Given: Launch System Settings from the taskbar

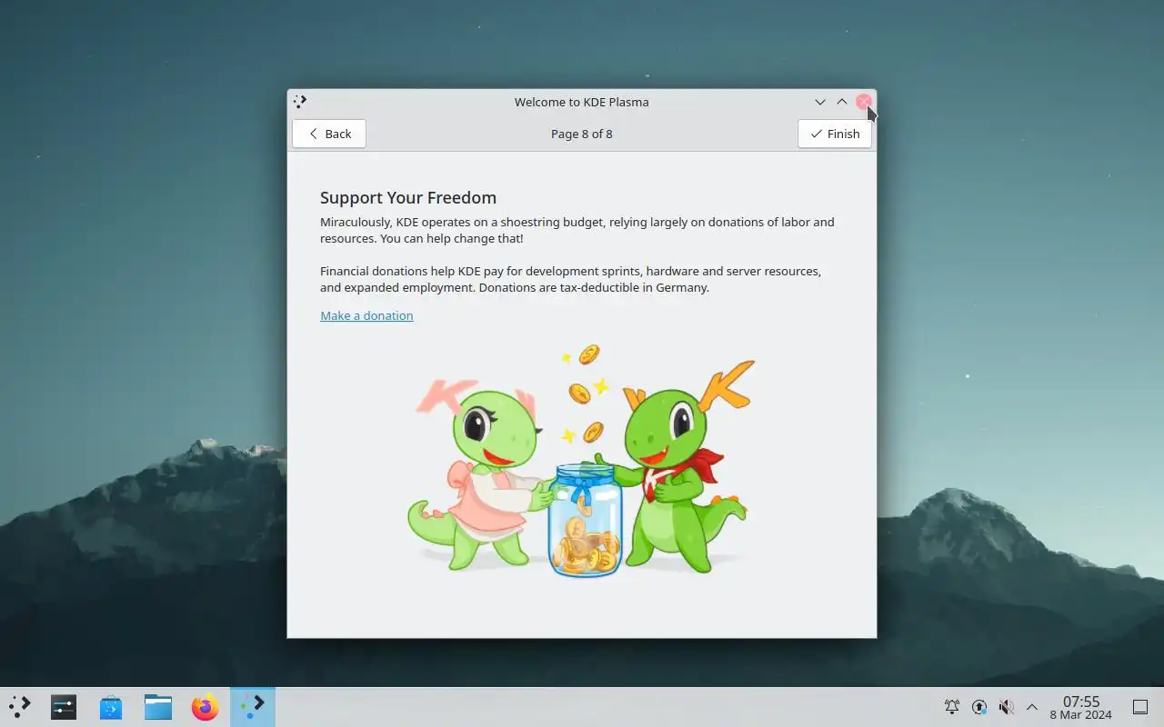Looking at the screenshot, I should coord(64,706).
